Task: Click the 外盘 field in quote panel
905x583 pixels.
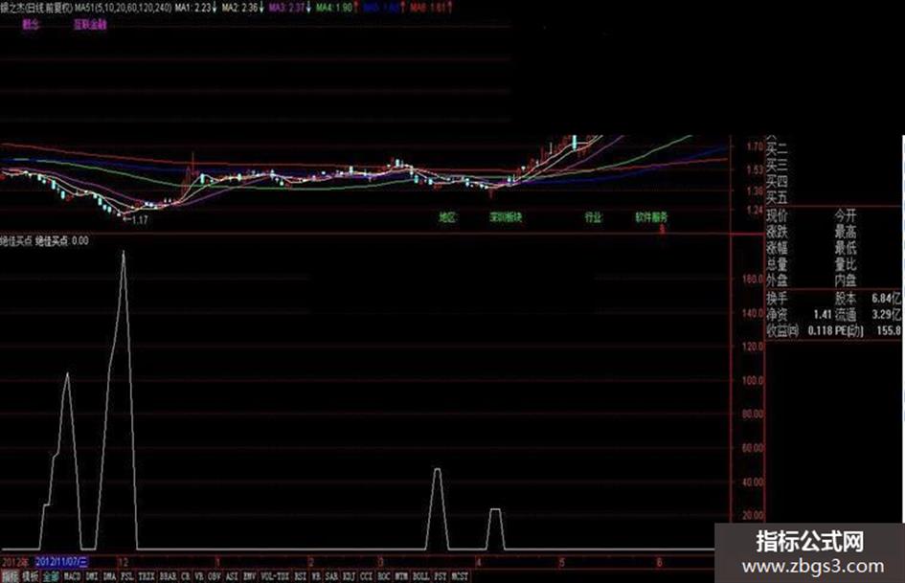Action: [777, 280]
